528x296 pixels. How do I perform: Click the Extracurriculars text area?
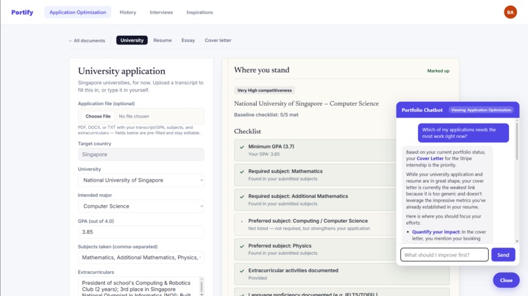click(x=138, y=286)
